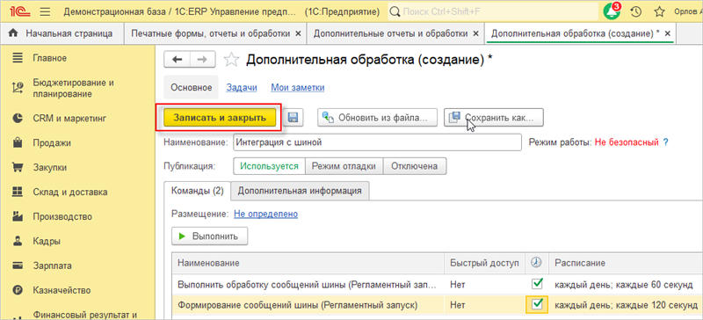The image size is (703, 320).
Task: Open favorites star in top bar
Action: coord(660,11)
